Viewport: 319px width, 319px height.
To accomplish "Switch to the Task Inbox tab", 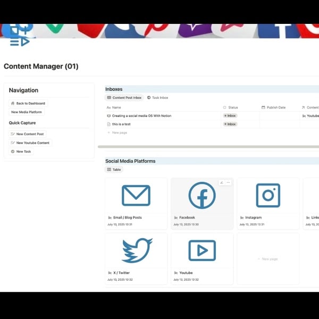I will 158,98.
